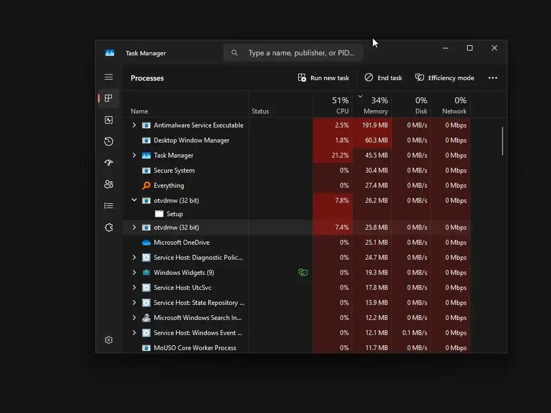The image size is (551, 413).
Task: Click the Task Manager title bar app icon
Action: pos(110,53)
